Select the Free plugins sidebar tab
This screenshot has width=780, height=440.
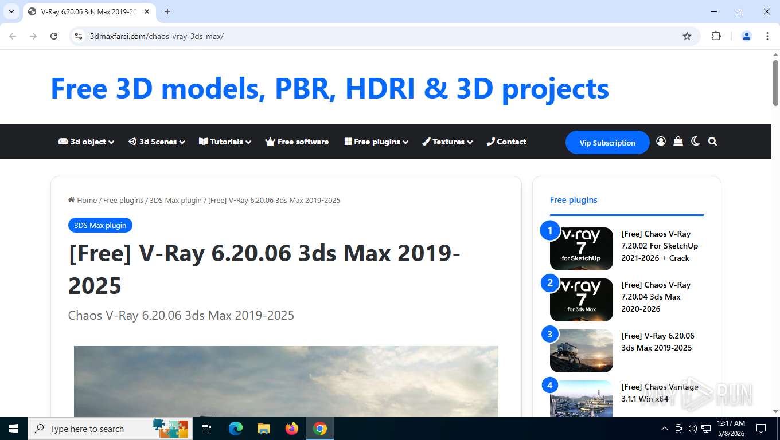574,199
